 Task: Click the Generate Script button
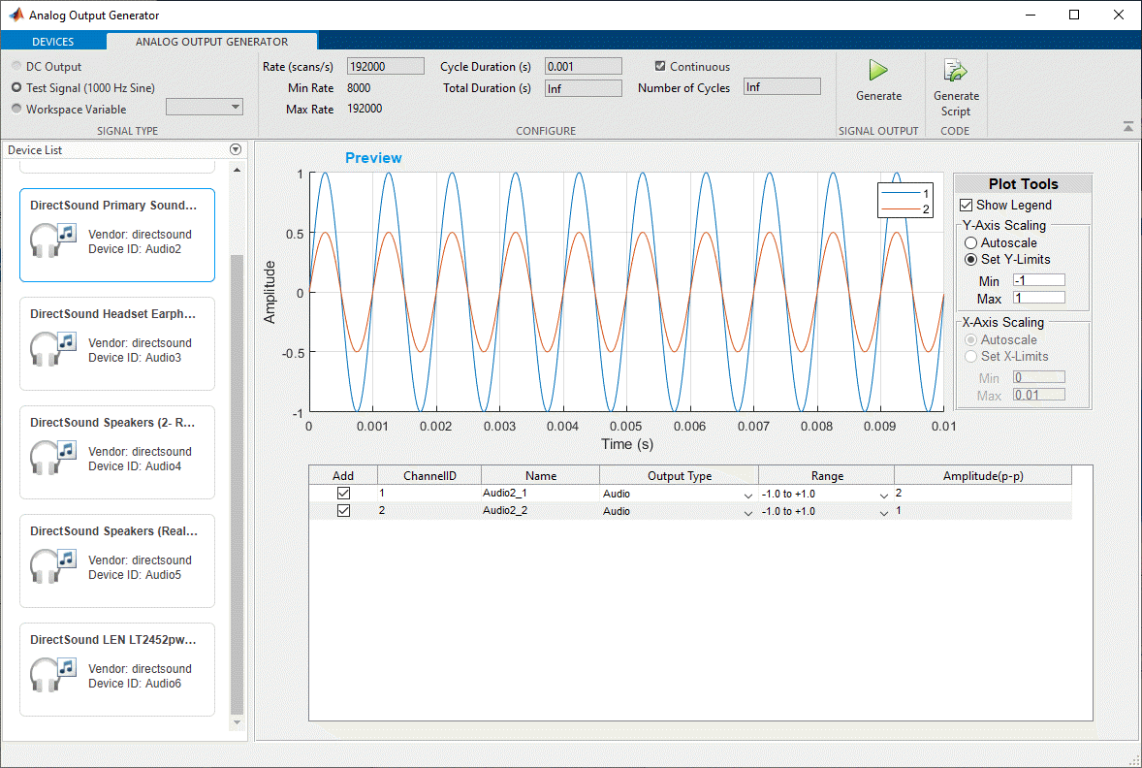point(956,85)
